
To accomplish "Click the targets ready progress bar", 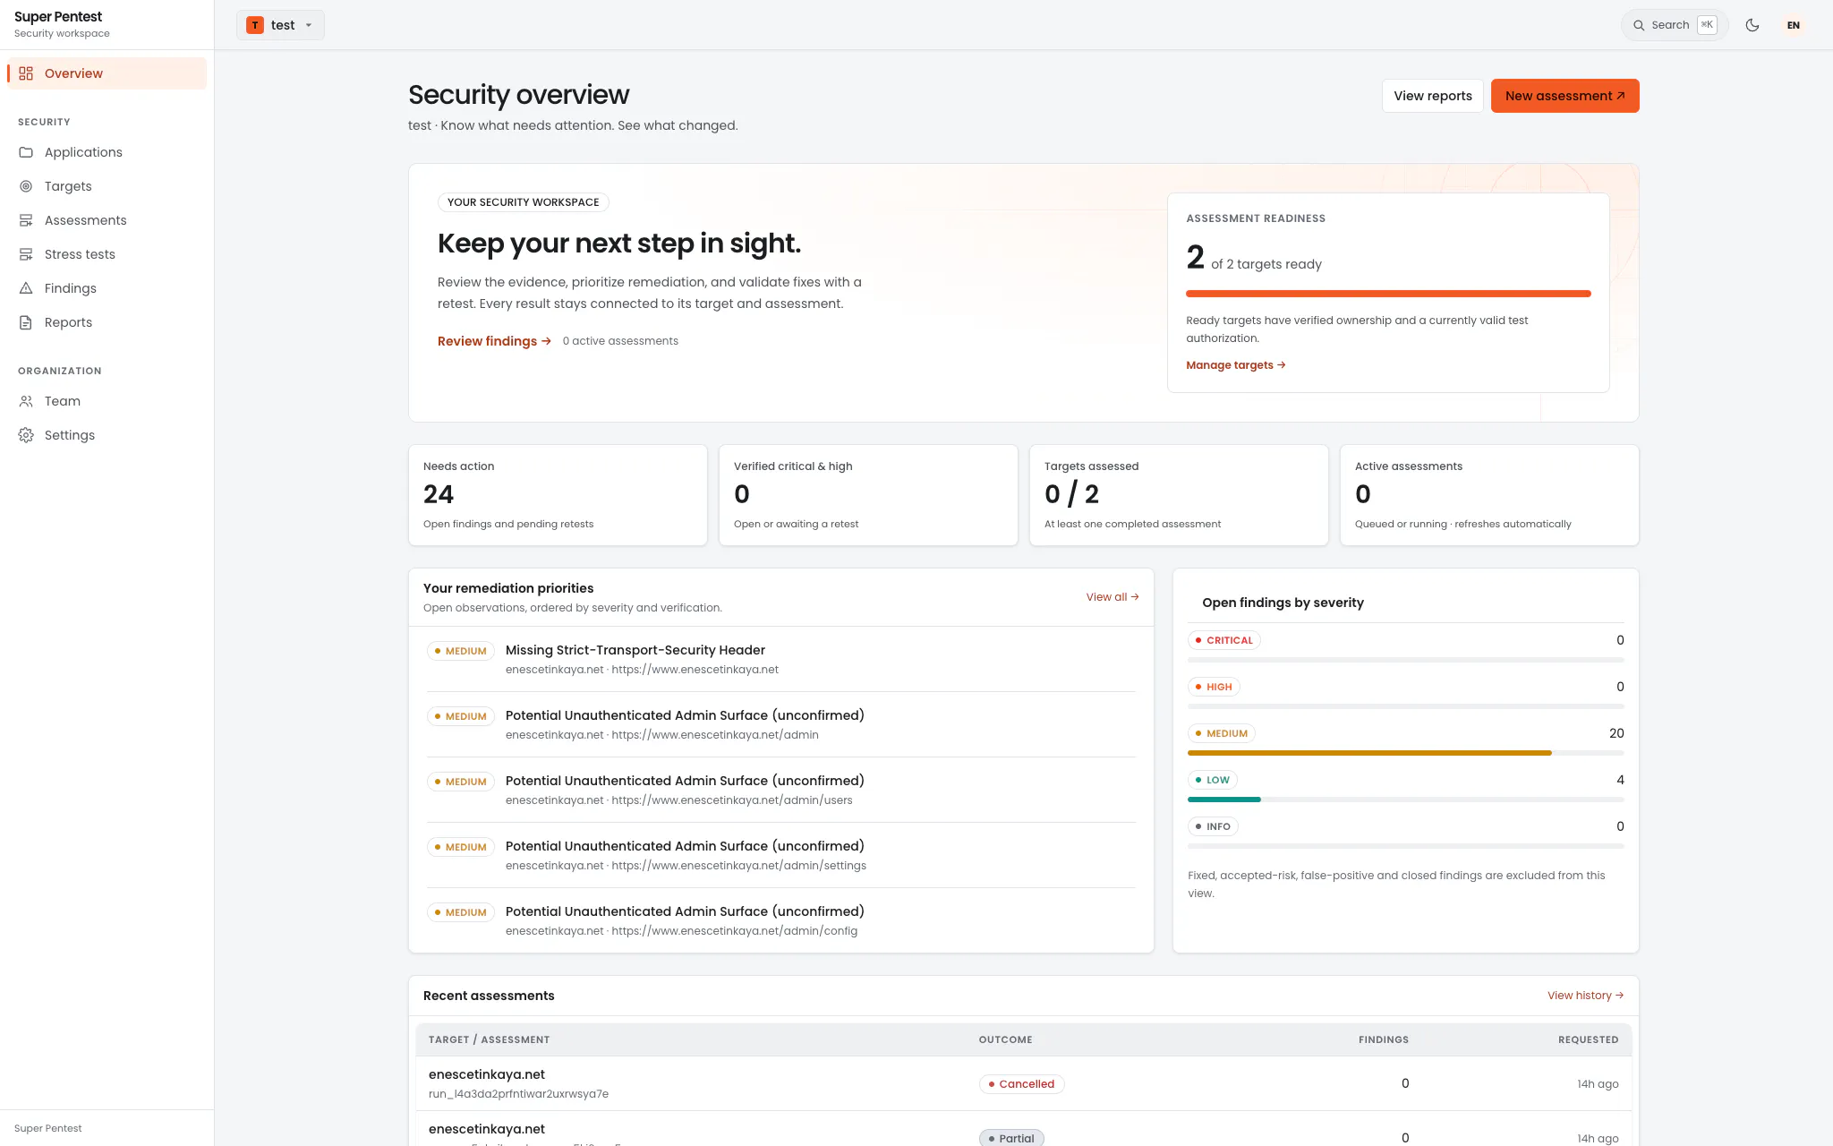I will tap(1388, 294).
